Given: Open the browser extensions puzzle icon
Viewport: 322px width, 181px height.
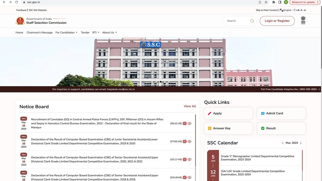Looking at the screenshot, I should 274,2.
